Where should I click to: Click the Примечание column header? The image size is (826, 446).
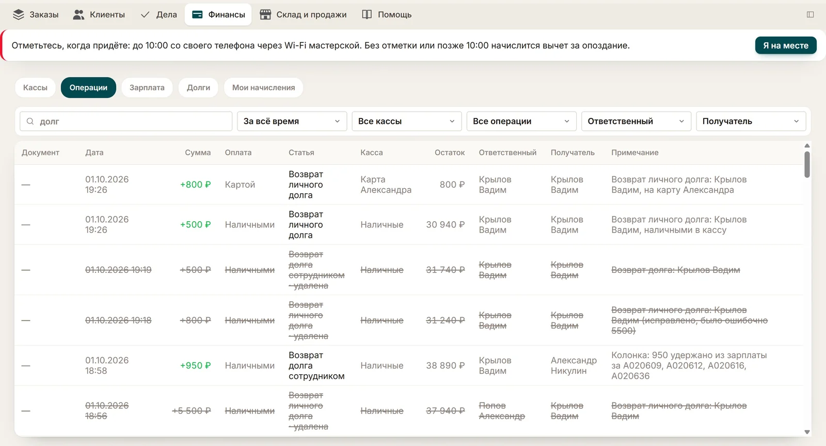(x=634, y=152)
